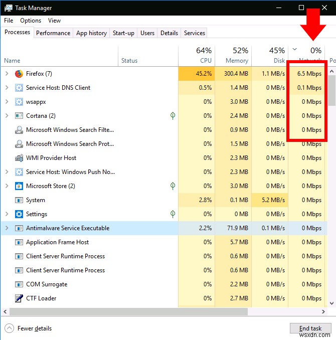
Task: Click the Firefox process icon
Action: pos(19,74)
